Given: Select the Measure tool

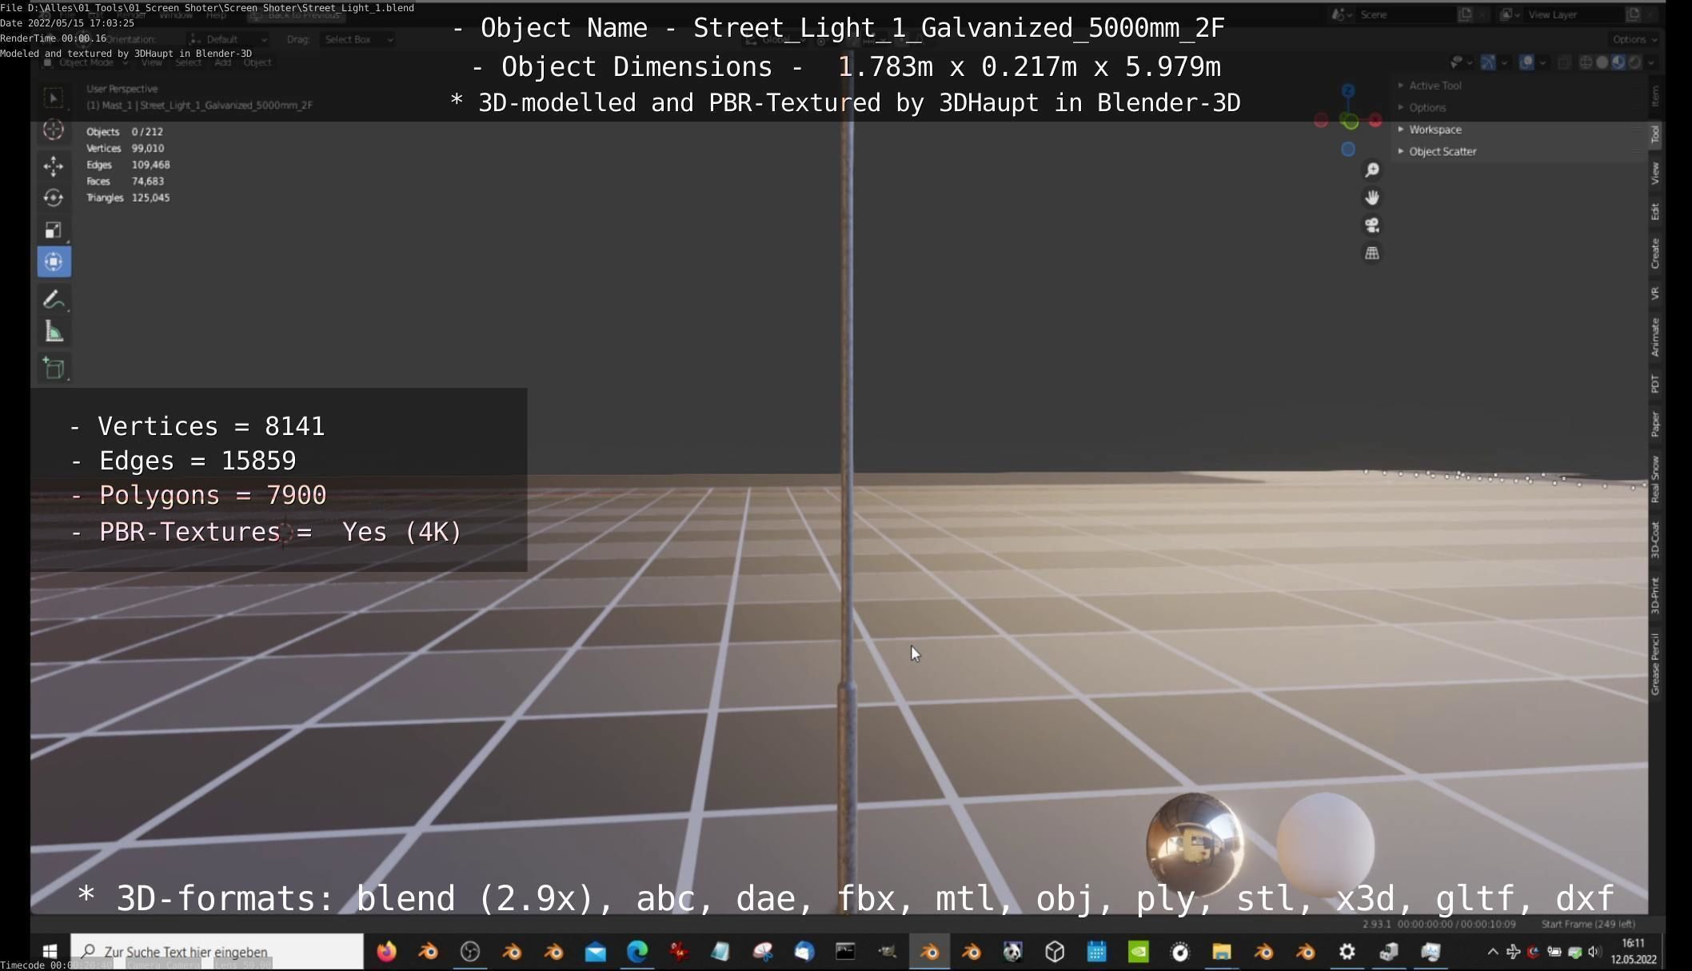Looking at the screenshot, I should (54, 332).
